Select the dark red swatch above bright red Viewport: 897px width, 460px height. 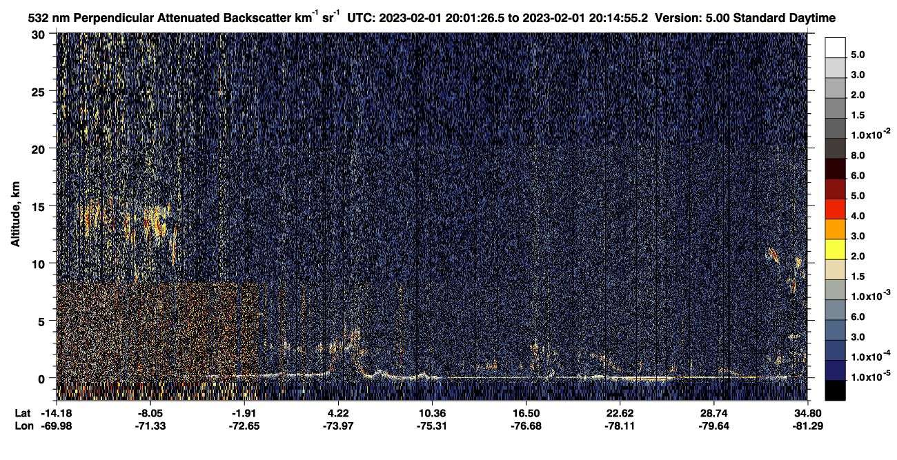click(835, 189)
